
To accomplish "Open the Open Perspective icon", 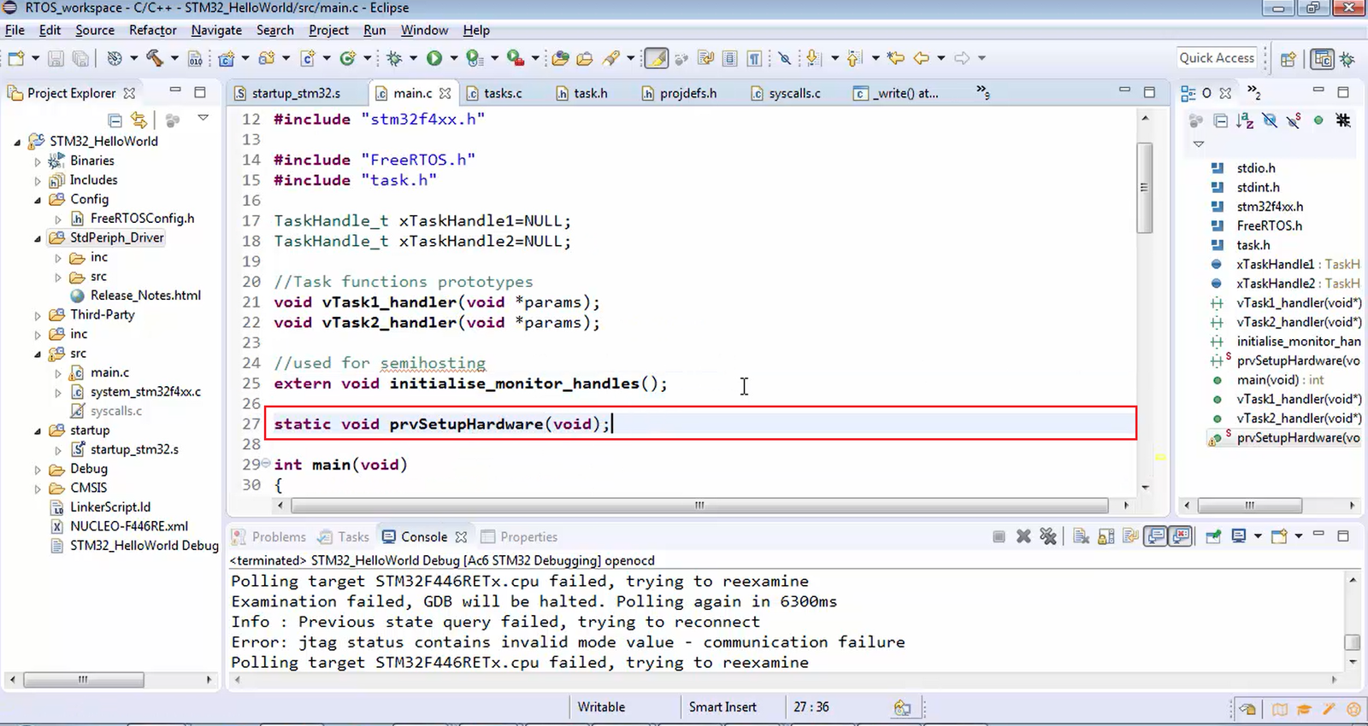I will [x=1288, y=59].
